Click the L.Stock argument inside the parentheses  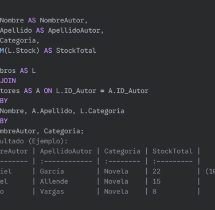tap(22, 50)
